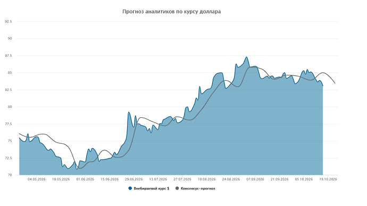Click the 92.5 y-axis value

[x=9, y=21]
